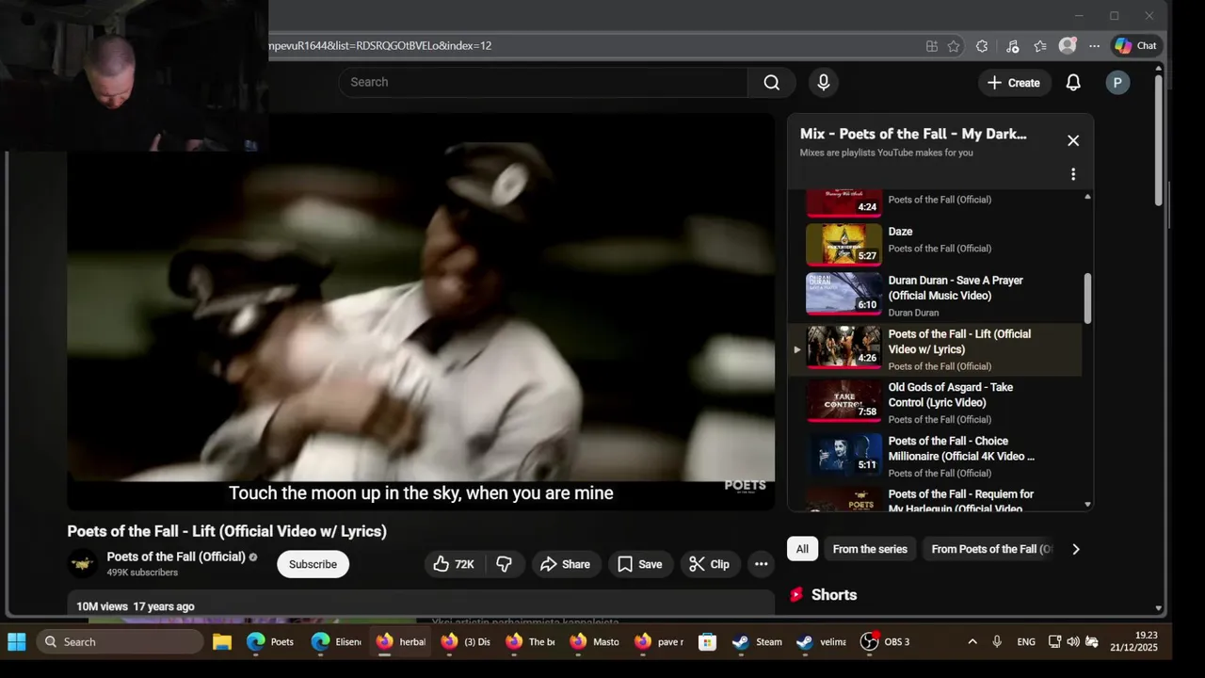
Task: Dislike the video with thumbs down
Action: 504,564
